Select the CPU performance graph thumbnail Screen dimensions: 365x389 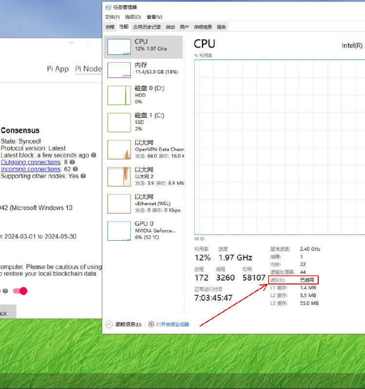[x=119, y=47]
